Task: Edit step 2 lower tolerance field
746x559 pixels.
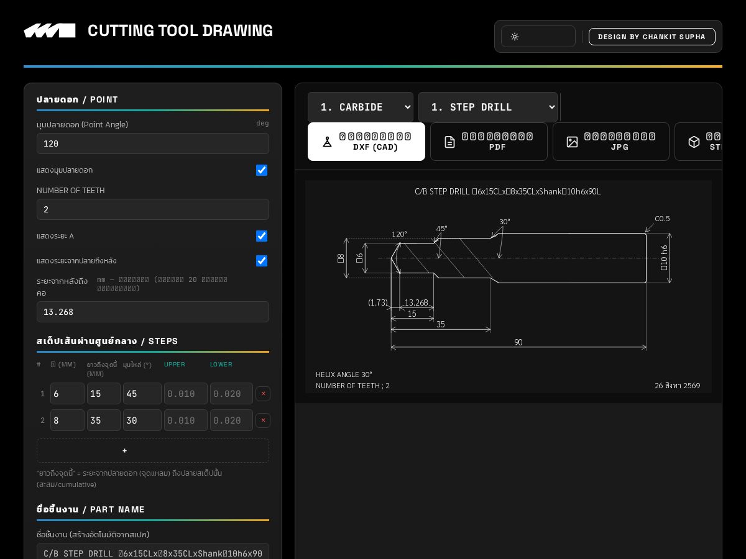Action: coord(231,420)
